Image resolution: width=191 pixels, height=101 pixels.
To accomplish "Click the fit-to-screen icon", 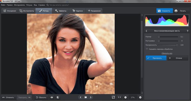I will tap(113, 97).
